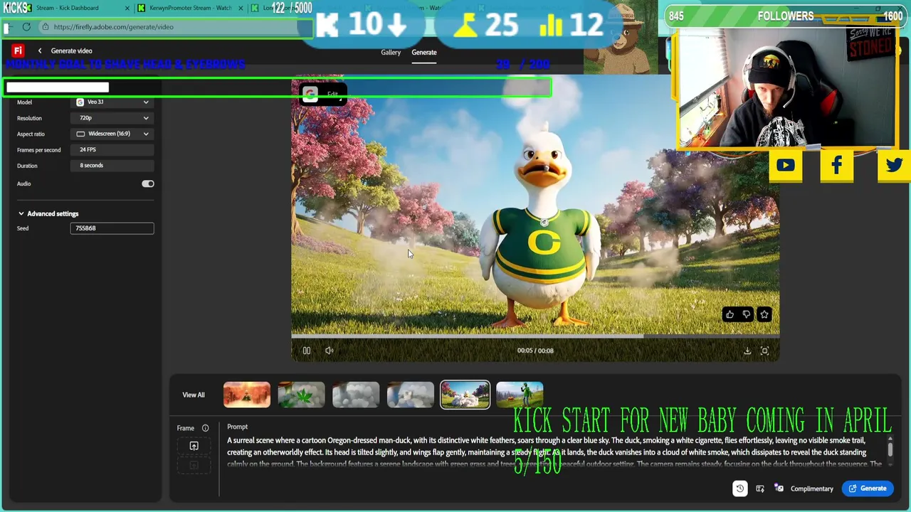Viewport: 911px width, 512px height.
Task: Collapse the Advanced settings section
Action: [48, 213]
